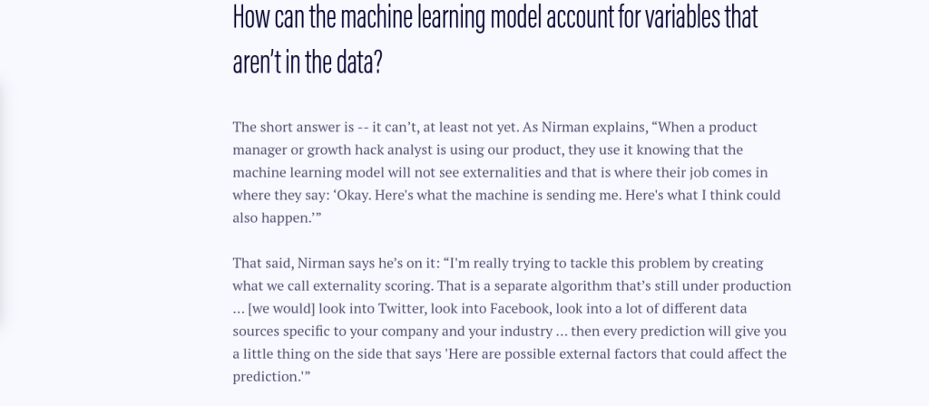Click the heading about machine learning variables
929x406 pixels.
click(494, 18)
